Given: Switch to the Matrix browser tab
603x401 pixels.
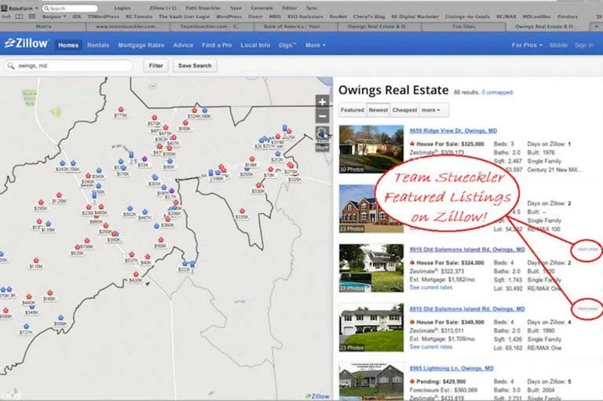Looking at the screenshot, I should click(x=43, y=27).
